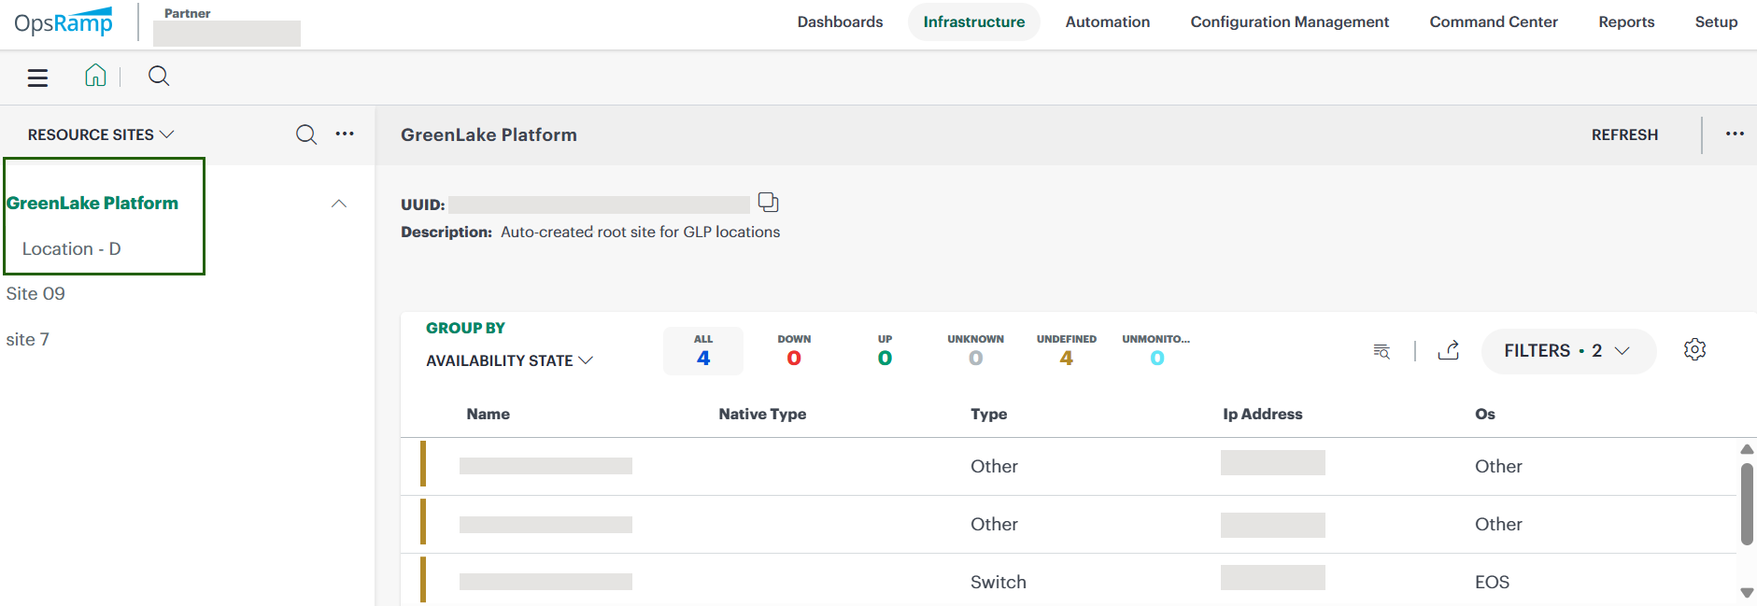
Task: Filter by ALL count 4
Action: coord(703,351)
